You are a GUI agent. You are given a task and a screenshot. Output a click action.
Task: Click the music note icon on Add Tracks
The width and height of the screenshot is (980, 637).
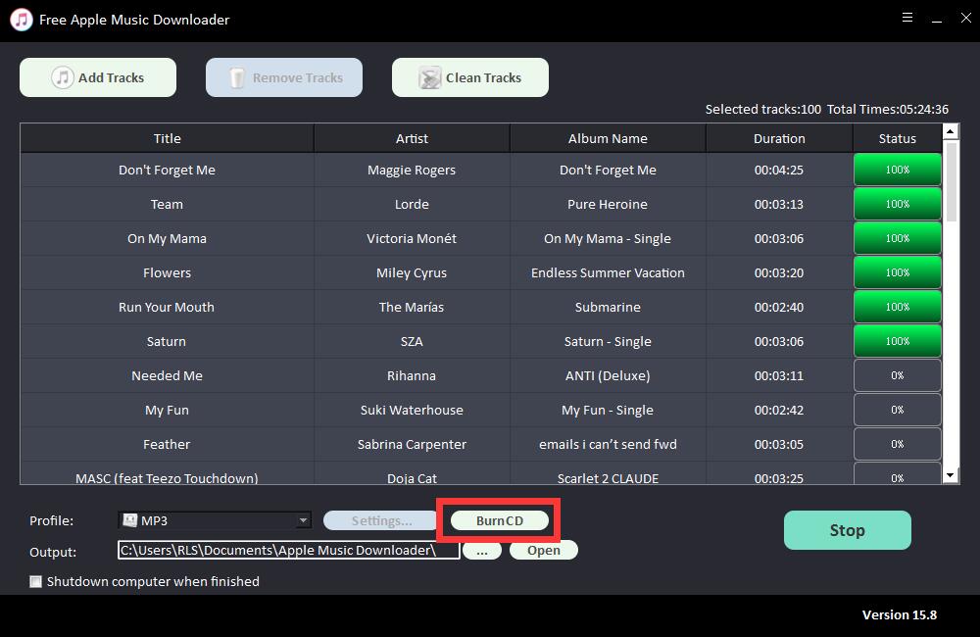63,77
